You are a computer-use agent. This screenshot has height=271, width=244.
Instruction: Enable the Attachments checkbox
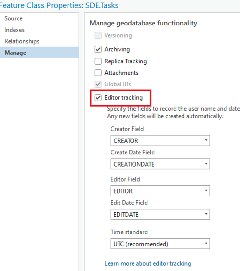[x=98, y=73]
